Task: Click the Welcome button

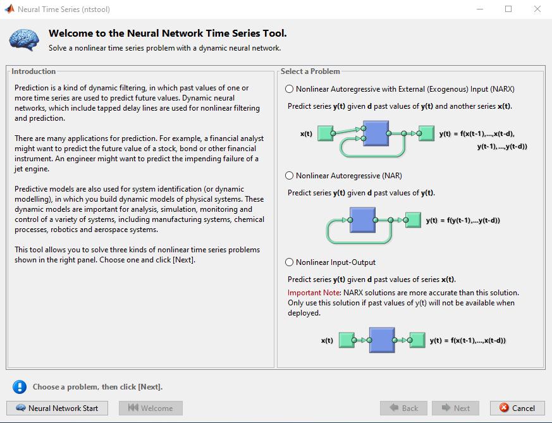Action: 150,408
